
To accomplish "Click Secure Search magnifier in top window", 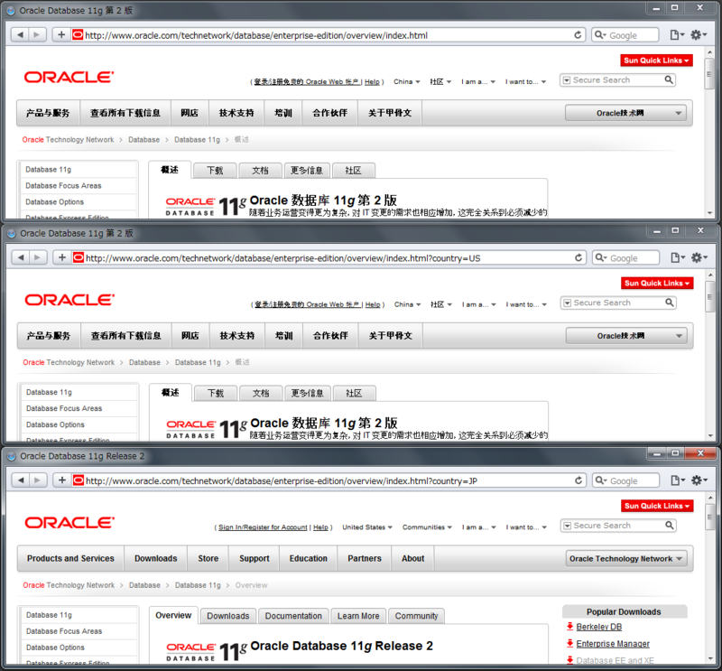I will 669,79.
